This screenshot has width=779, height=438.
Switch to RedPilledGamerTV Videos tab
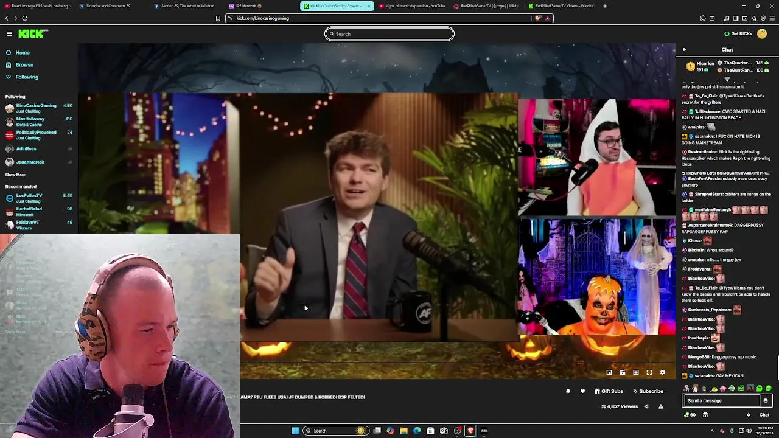(561, 6)
